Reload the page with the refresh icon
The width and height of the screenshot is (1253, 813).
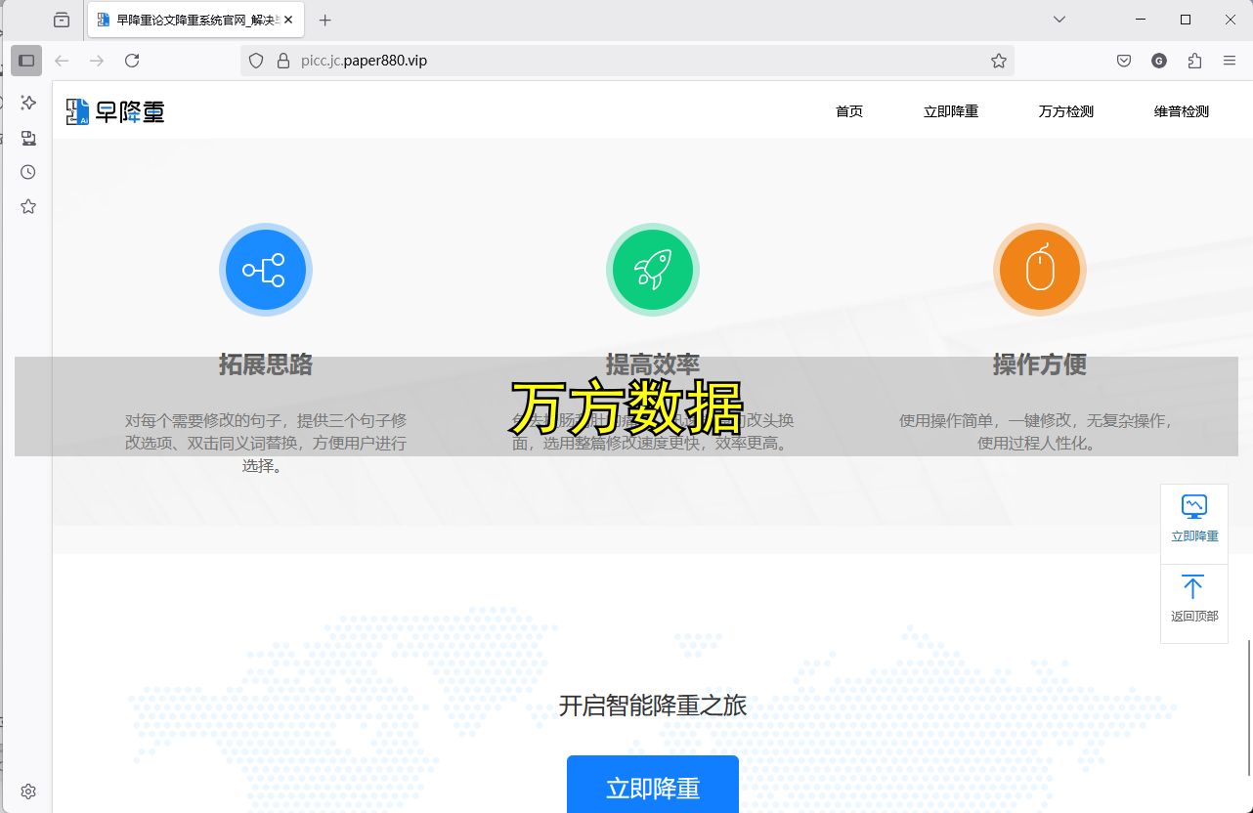point(132,61)
